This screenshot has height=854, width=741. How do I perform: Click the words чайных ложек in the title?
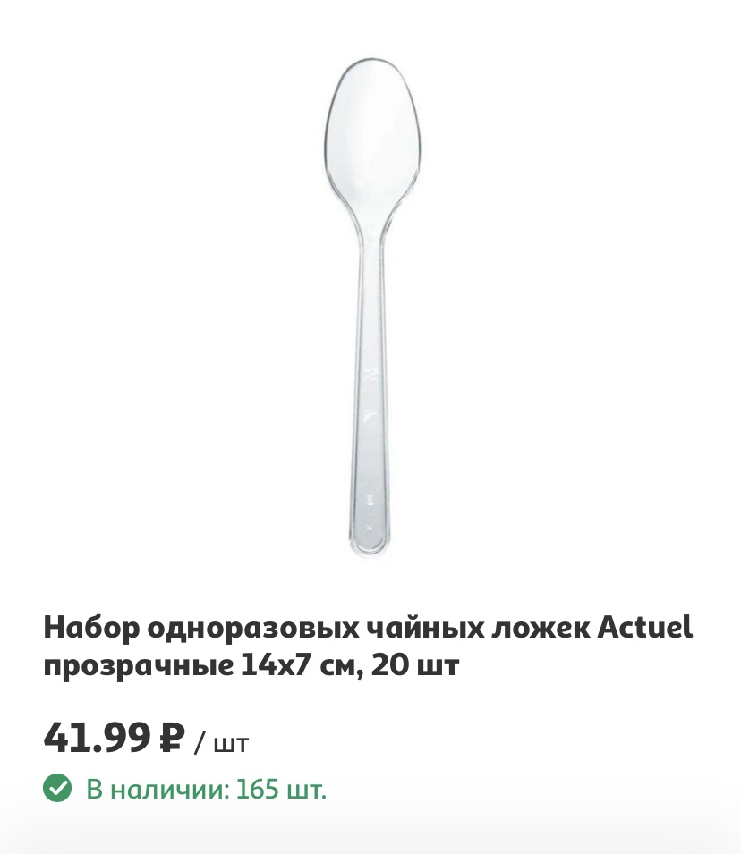[x=478, y=628]
